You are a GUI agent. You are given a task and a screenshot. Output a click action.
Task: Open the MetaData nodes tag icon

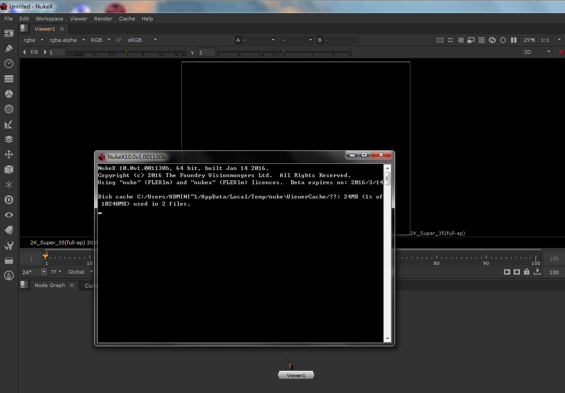pyautogui.click(x=9, y=230)
